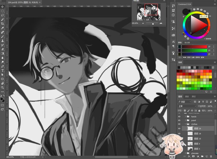The image size is (217, 159).
Task: Hide layer 图层 26
Action: pyautogui.click(x=179, y=128)
